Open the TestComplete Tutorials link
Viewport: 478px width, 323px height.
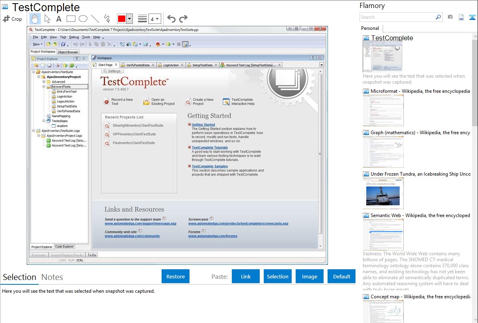[210, 148]
